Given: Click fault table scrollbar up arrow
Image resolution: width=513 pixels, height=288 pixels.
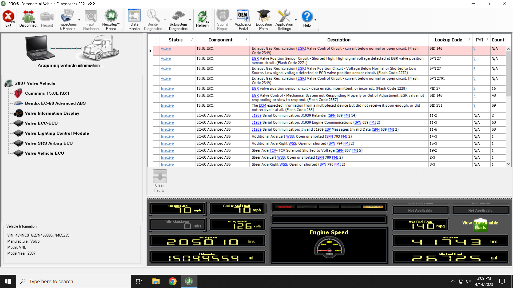Looking at the screenshot, I should (508, 49).
